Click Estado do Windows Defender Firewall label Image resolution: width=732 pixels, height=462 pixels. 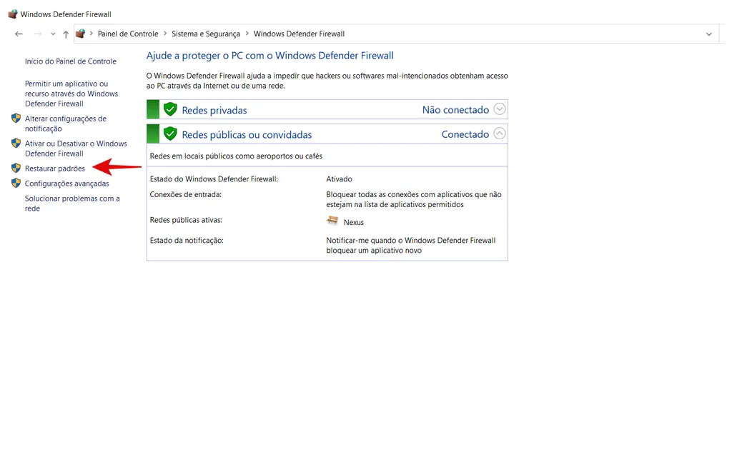point(214,179)
